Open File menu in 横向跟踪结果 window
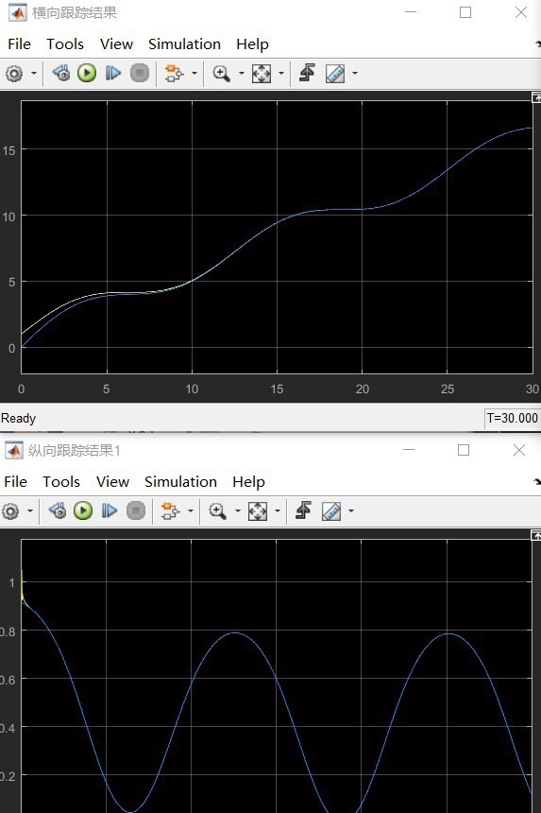Image resolution: width=541 pixels, height=813 pixels. click(19, 44)
